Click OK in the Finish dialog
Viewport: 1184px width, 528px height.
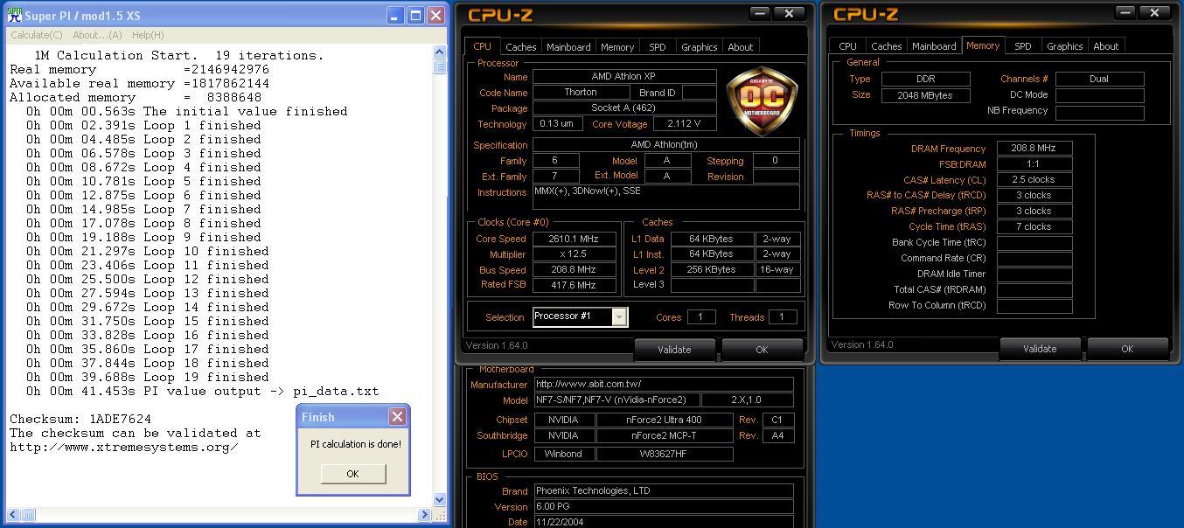[x=352, y=473]
